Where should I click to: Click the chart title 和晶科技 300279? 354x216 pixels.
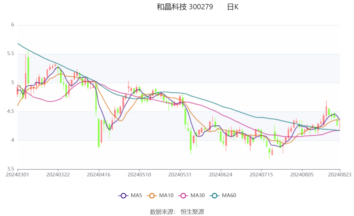[x=185, y=7]
